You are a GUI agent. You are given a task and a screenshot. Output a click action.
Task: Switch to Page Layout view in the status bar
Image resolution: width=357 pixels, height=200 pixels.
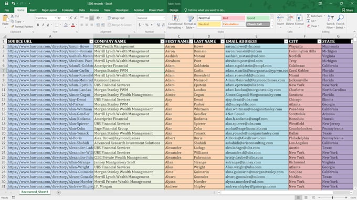coord(306,198)
